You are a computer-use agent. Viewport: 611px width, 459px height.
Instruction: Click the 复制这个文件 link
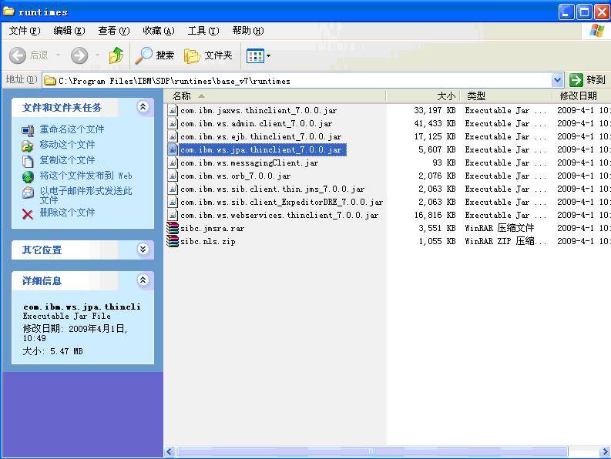click(67, 159)
